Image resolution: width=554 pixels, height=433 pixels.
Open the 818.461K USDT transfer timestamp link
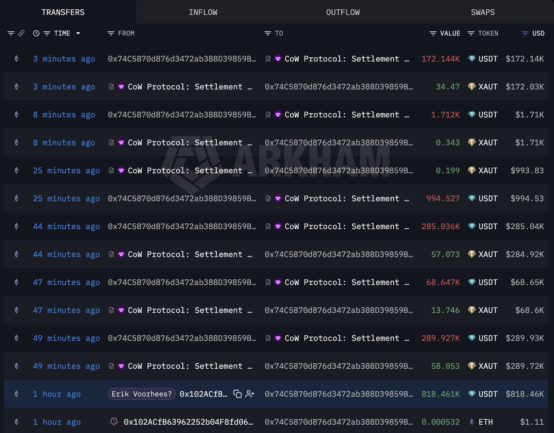(57, 394)
